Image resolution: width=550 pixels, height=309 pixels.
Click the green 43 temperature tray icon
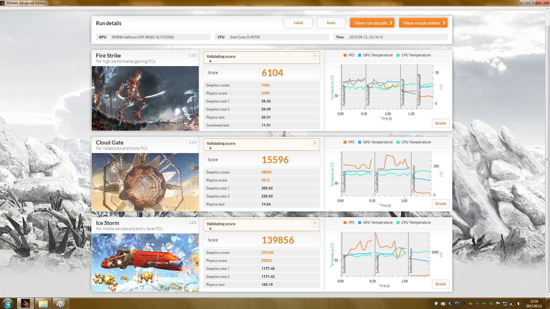click(x=491, y=304)
